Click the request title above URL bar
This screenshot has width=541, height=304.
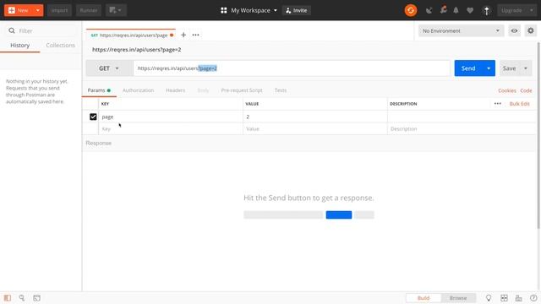[x=137, y=50]
